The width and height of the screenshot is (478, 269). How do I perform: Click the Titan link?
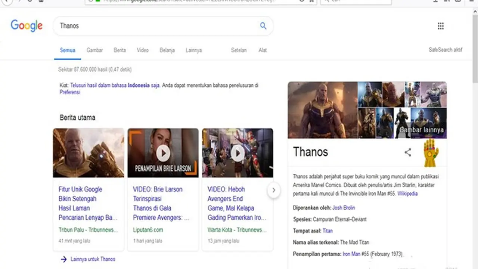[x=328, y=231]
